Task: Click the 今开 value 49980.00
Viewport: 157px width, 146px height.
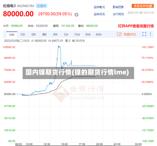Action: pos(17,26)
